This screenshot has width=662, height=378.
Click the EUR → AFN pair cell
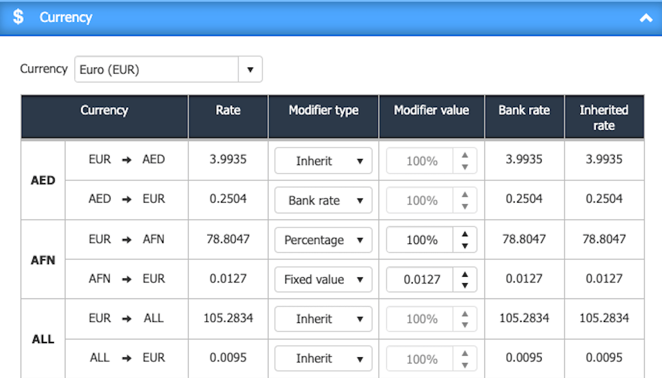(x=126, y=239)
